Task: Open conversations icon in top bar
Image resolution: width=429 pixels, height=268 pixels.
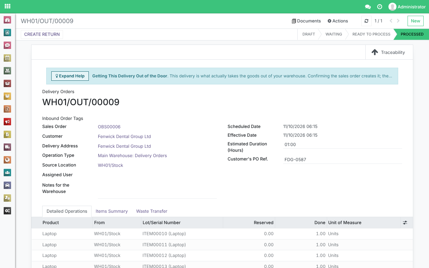Action: [x=368, y=7]
